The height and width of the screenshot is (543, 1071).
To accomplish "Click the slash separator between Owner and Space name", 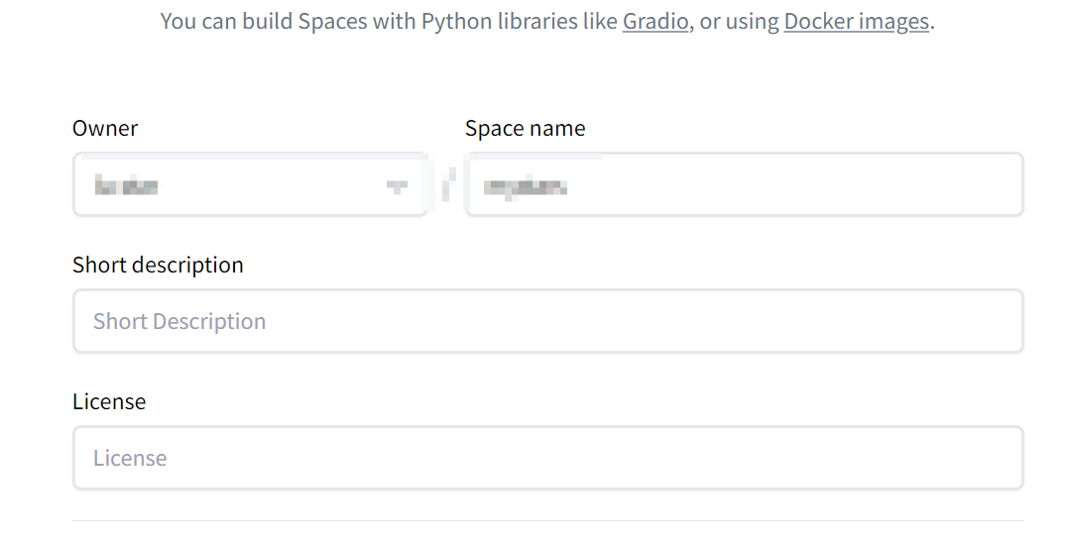I will coord(447,185).
